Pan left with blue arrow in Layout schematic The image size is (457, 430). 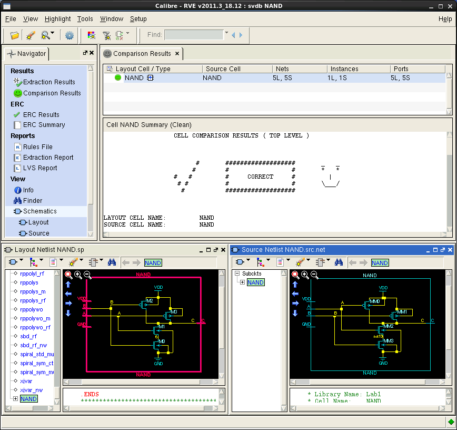[68, 294]
